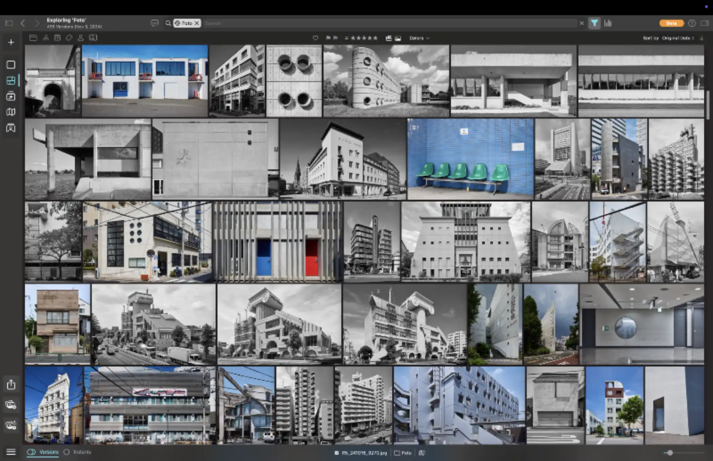Filter by person icon
This screenshot has width=713, height=461.
80,38
